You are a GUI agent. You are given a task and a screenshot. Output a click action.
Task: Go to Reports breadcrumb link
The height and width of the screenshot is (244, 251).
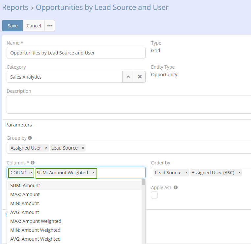click(15, 7)
